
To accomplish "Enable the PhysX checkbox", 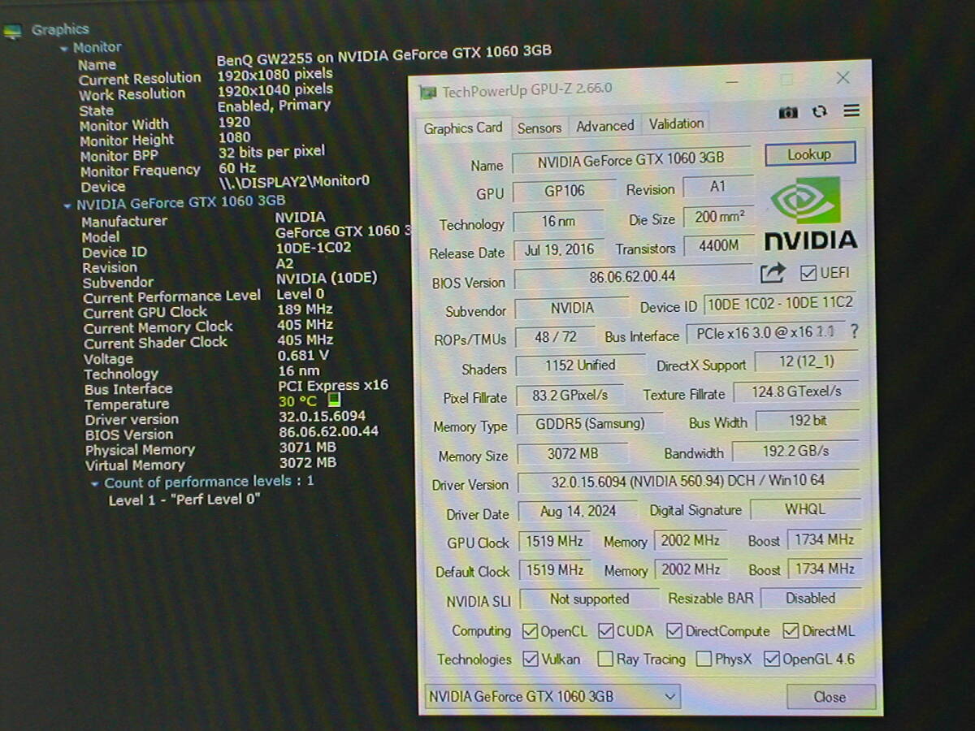I will tap(704, 659).
